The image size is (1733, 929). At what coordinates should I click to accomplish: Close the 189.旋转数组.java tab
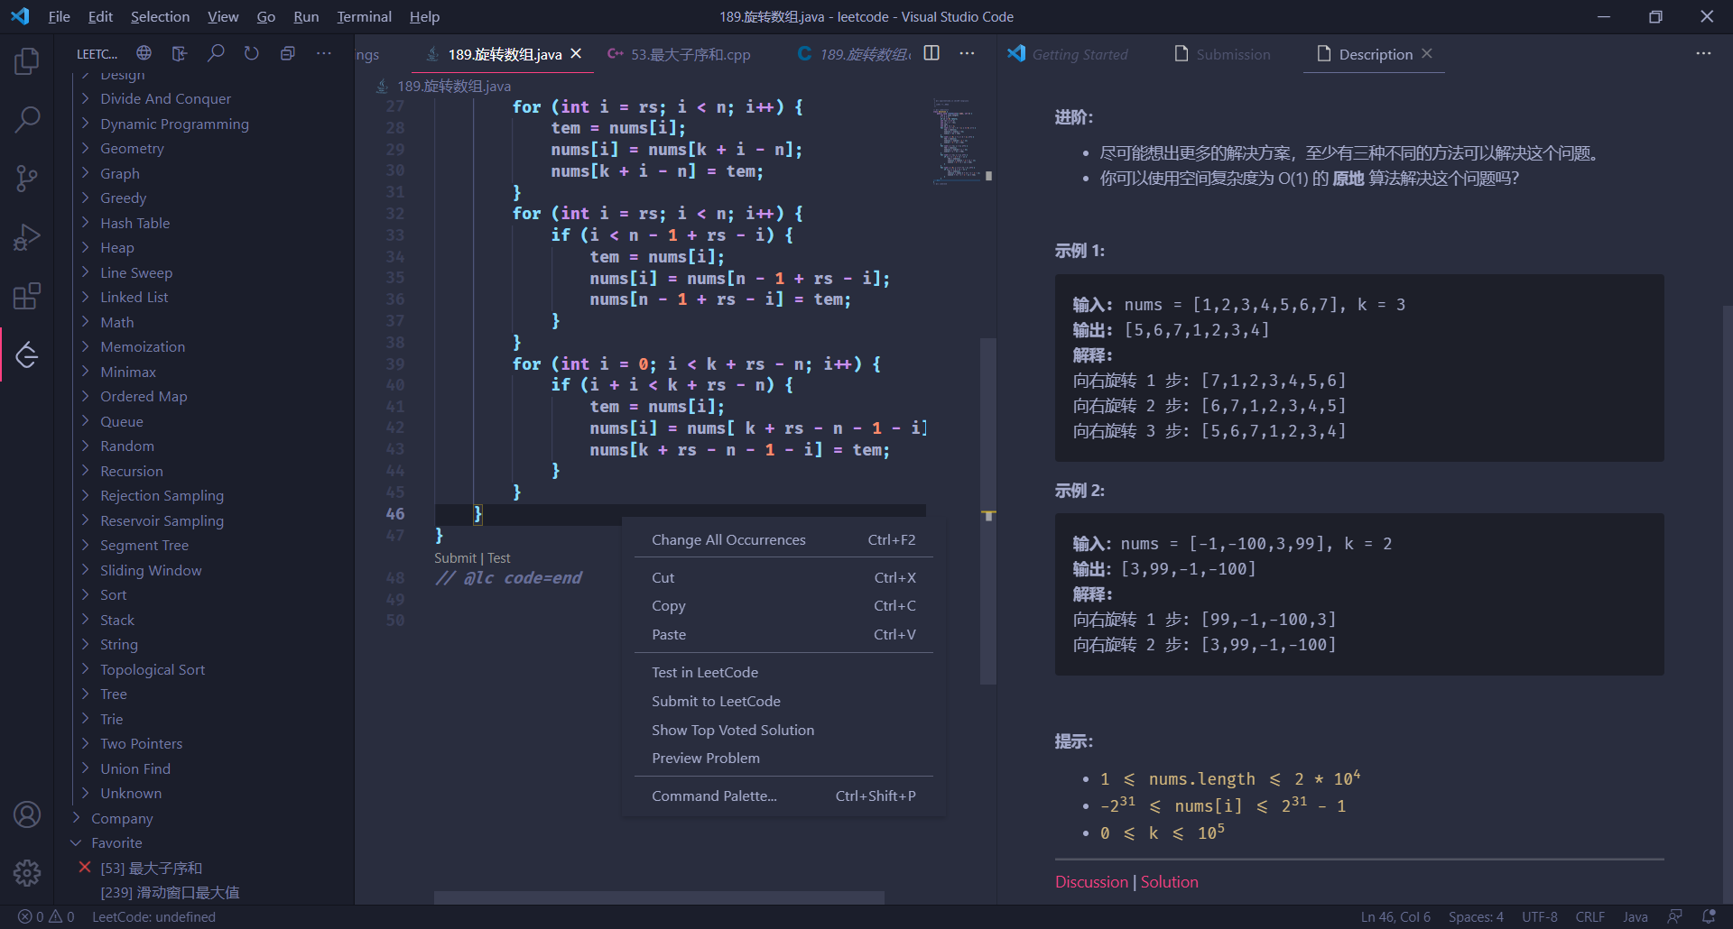[576, 53]
